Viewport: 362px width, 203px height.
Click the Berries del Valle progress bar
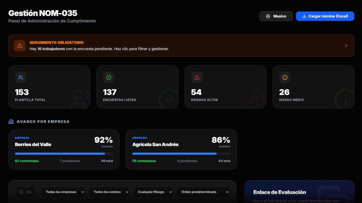[x=64, y=154]
